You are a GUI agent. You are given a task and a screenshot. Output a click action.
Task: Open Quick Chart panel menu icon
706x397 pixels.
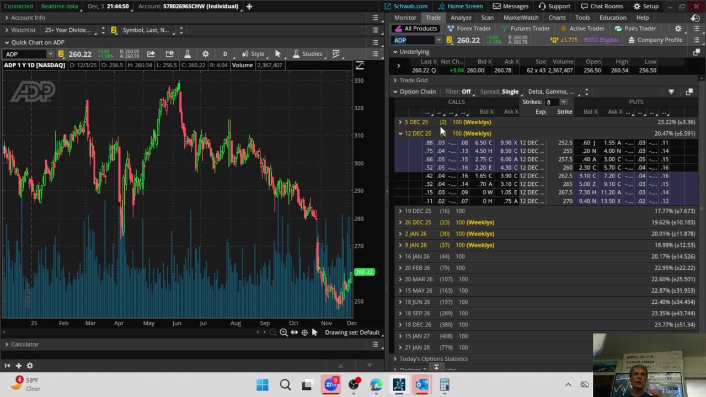[x=375, y=42]
